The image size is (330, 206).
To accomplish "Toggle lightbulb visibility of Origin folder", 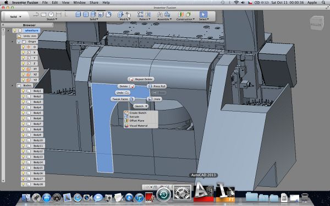I will coord(19,41).
